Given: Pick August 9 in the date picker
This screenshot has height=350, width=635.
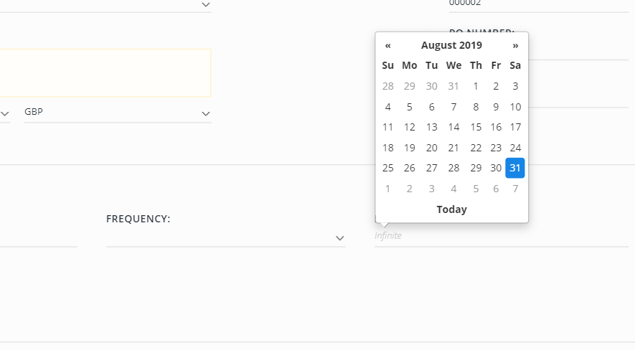Looking at the screenshot, I should (496, 107).
